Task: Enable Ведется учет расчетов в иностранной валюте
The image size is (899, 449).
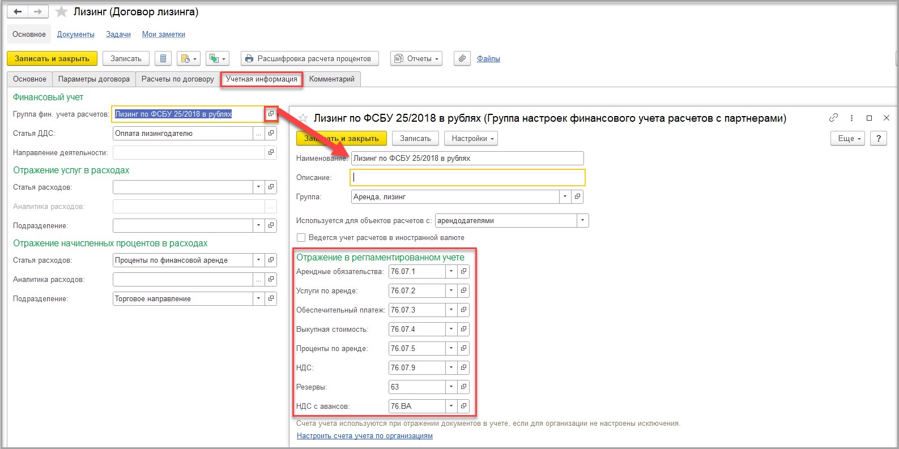Action: click(x=301, y=238)
